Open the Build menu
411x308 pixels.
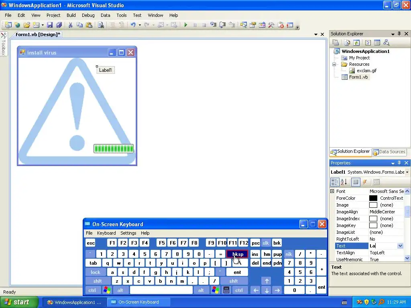[x=71, y=15]
